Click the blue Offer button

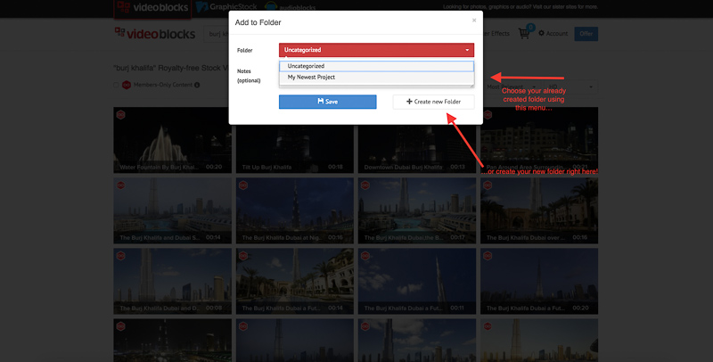coord(586,34)
